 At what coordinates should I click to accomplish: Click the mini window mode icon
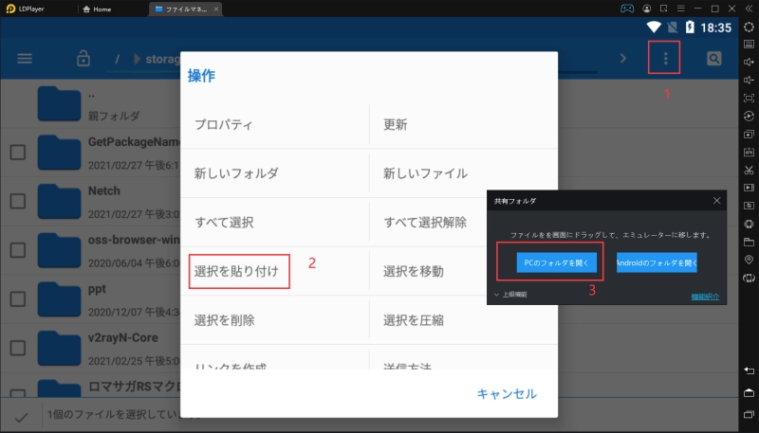(x=663, y=9)
